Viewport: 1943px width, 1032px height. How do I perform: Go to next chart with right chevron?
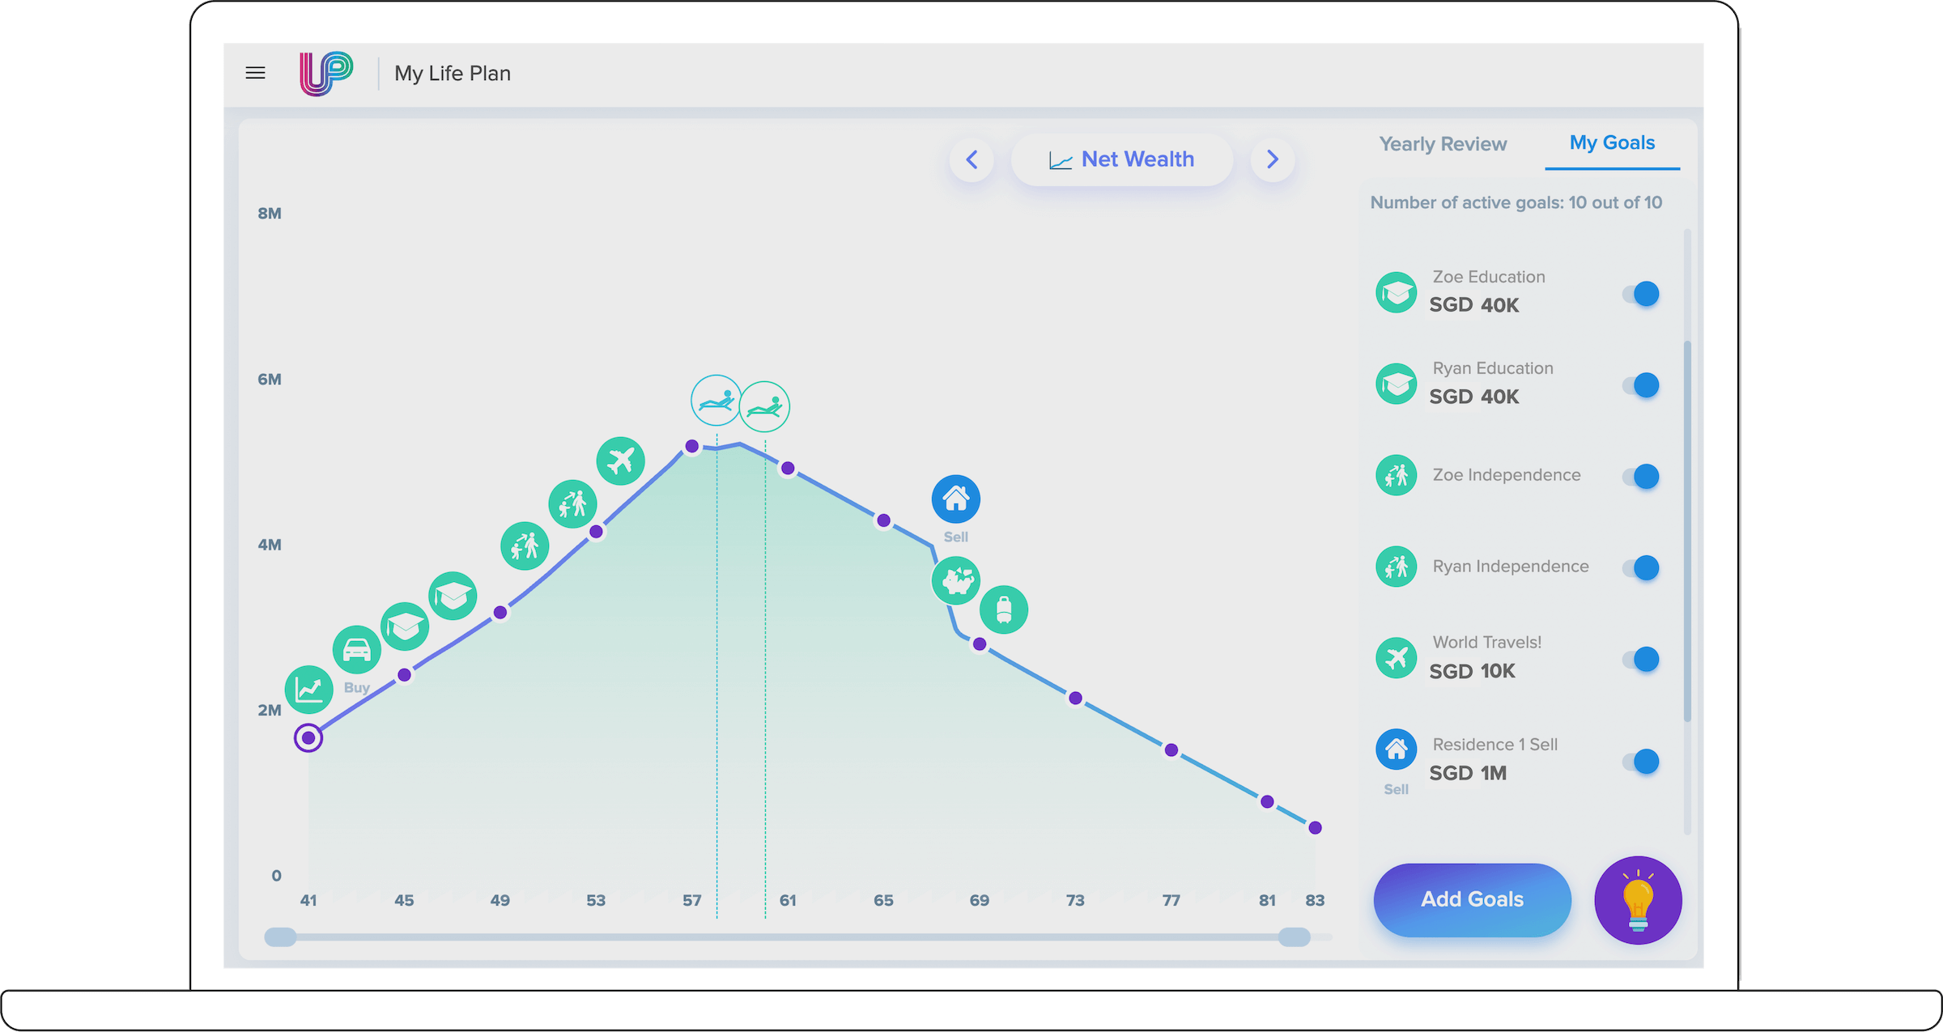(x=1272, y=160)
